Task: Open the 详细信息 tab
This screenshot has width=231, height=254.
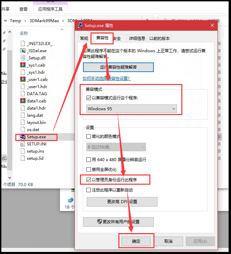Action: pos(137,39)
